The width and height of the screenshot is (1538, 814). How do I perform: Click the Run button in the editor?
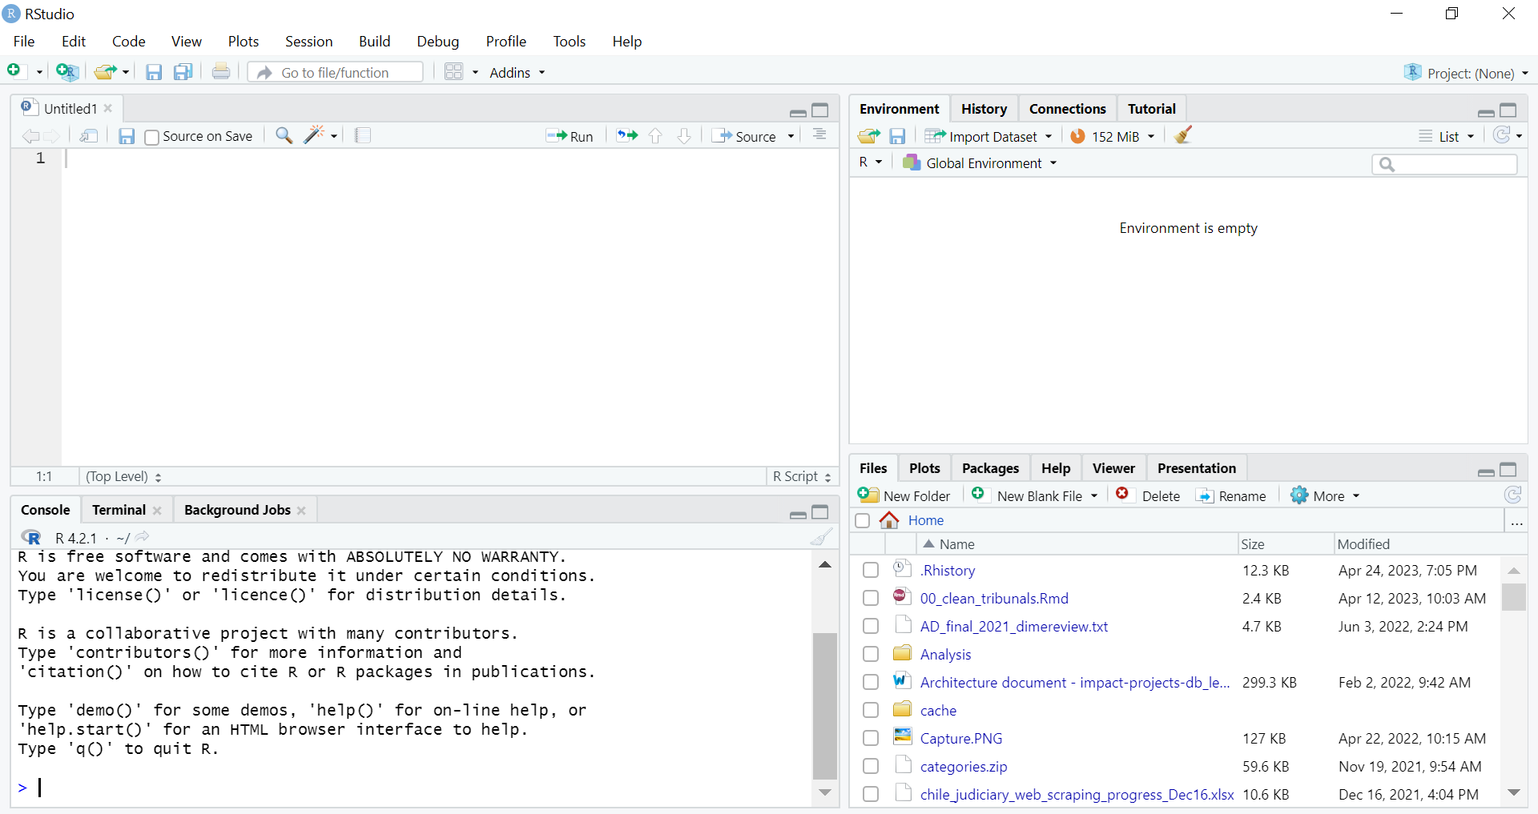570,137
